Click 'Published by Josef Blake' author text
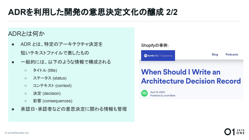The image size is (249, 140). 163,95
